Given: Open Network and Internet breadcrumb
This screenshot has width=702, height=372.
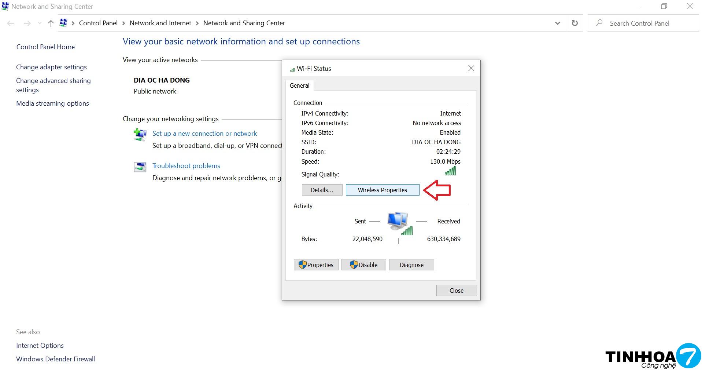Looking at the screenshot, I should coord(160,23).
